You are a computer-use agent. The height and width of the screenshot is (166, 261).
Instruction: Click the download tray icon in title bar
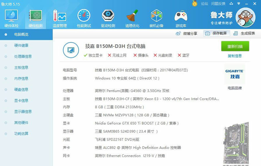(x=231, y=3)
